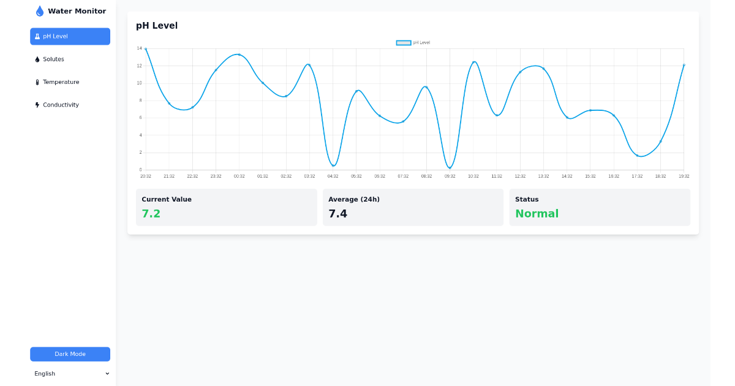Viewport: 735px width, 386px height.
Task: Click the Water Monitor droplet logo
Action: click(x=39, y=10)
